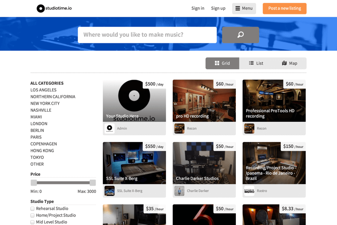This screenshot has height=225, width=337.
Task: Click the maximum price slider handle
Action: [93, 183]
